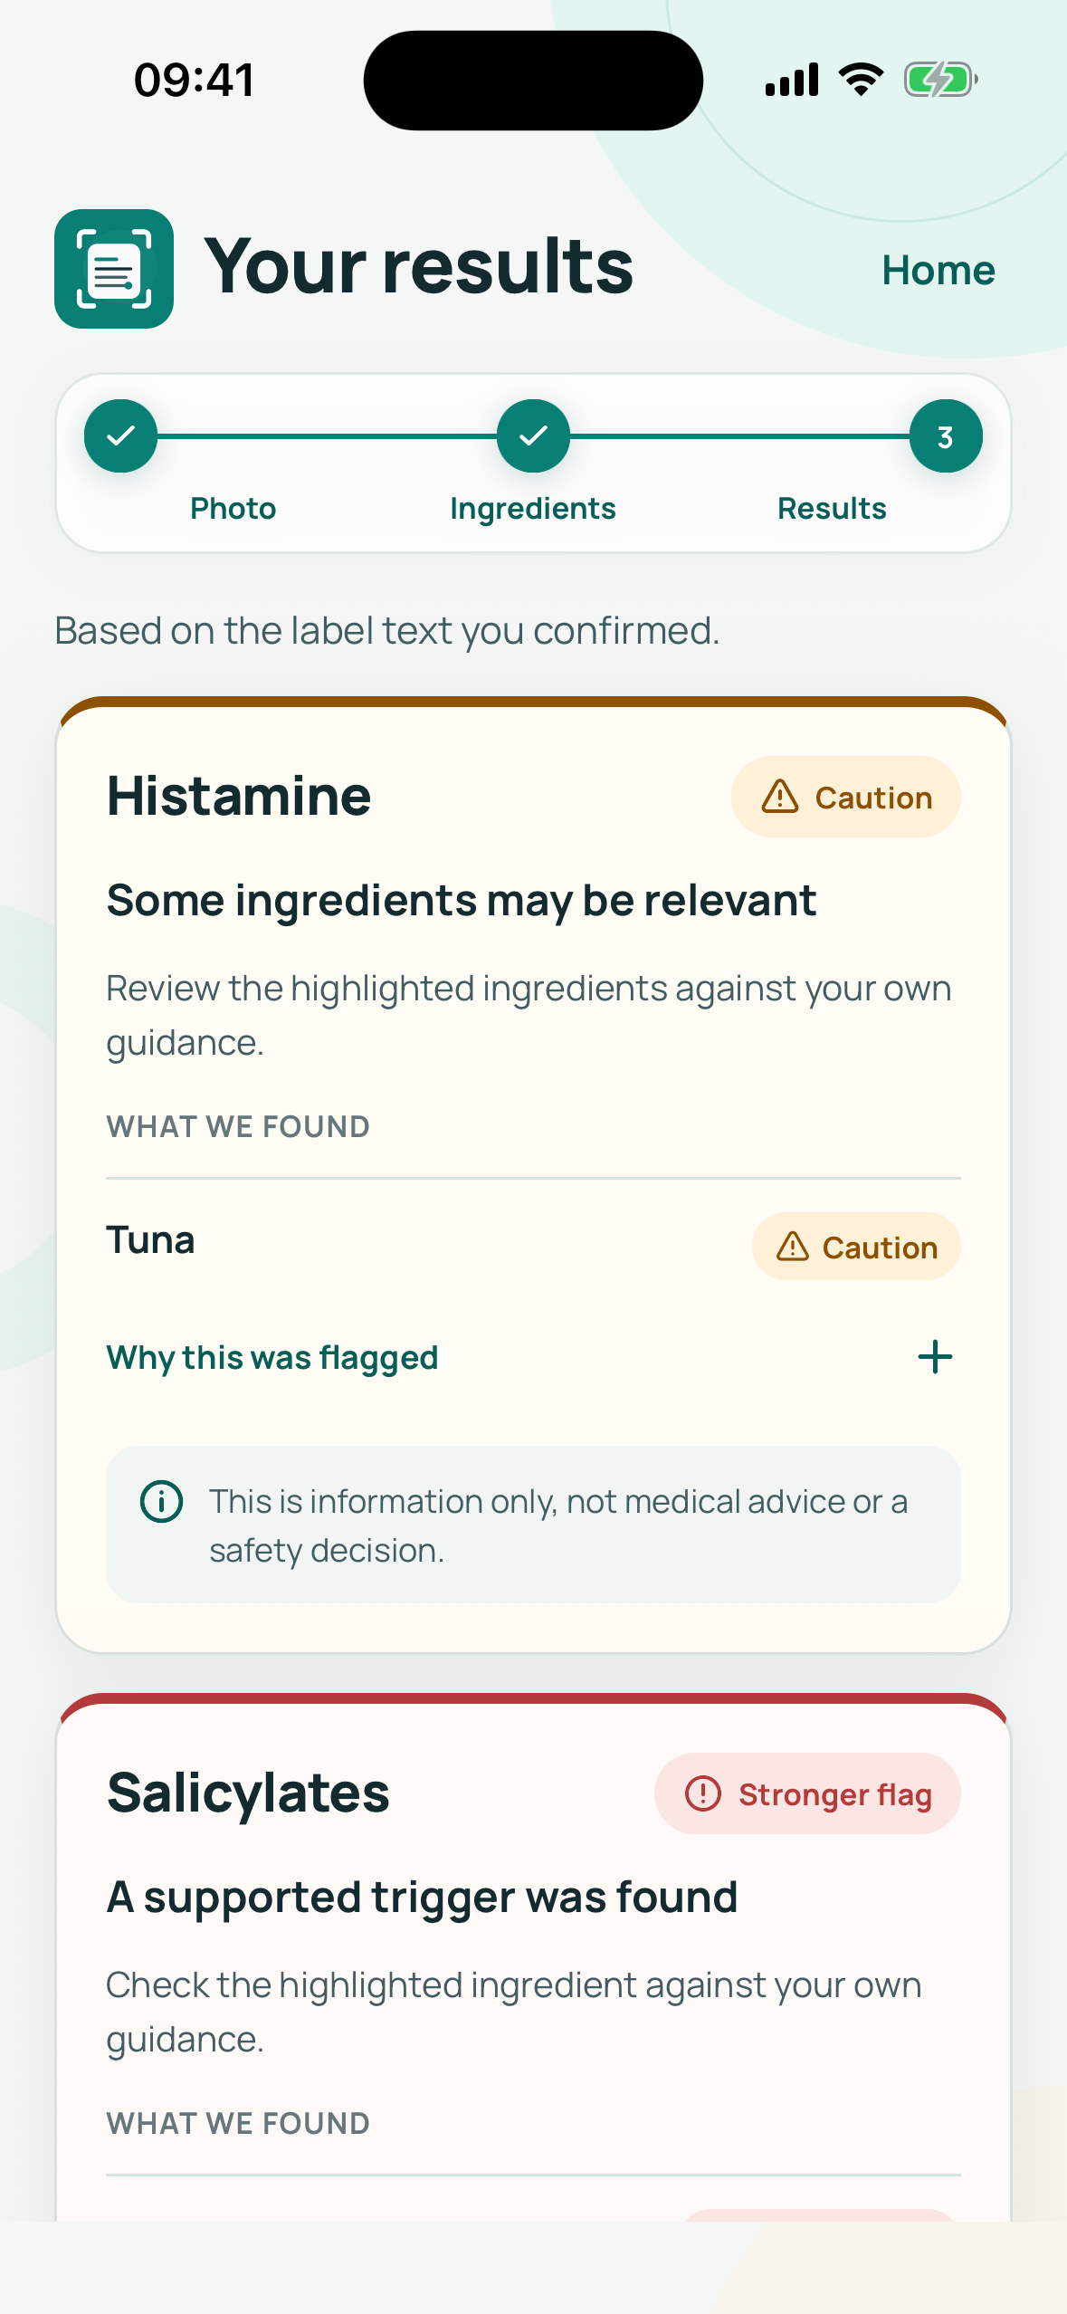This screenshot has height=2314, width=1067.
Task: Go to the Ingredients step label
Action: pyautogui.click(x=533, y=509)
